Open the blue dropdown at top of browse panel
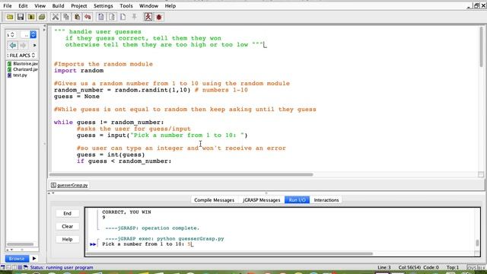 (x=33, y=34)
